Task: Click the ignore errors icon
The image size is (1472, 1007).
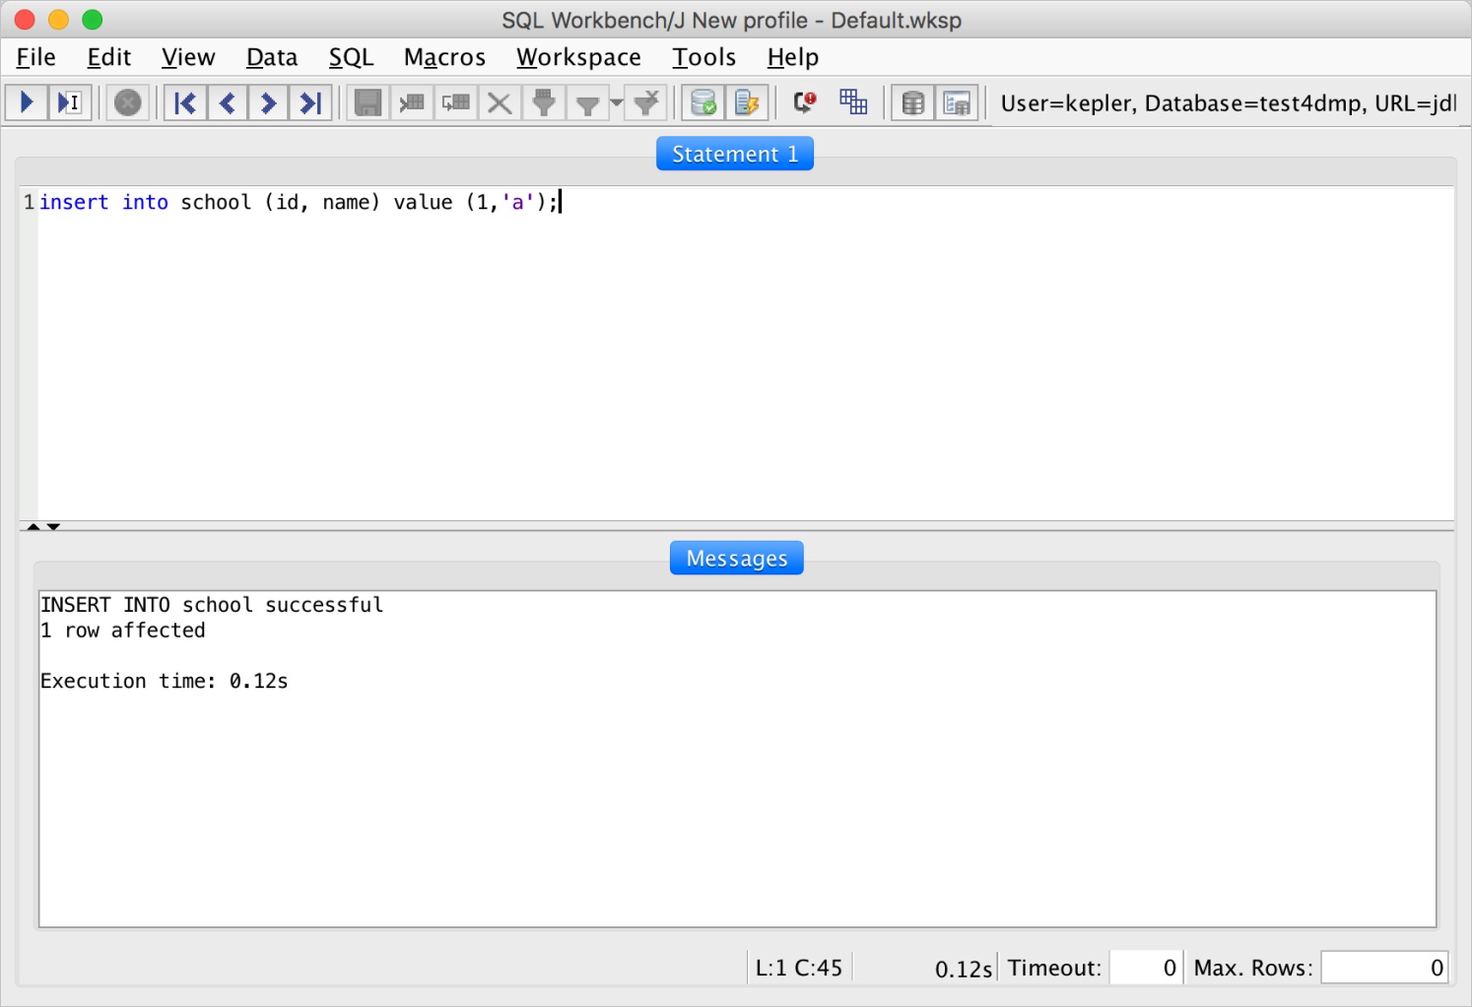Action: coord(805,102)
